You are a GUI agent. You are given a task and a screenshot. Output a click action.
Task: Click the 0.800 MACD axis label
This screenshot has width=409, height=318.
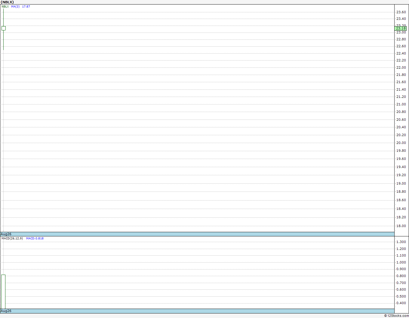pyautogui.click(x=401, y=276)
